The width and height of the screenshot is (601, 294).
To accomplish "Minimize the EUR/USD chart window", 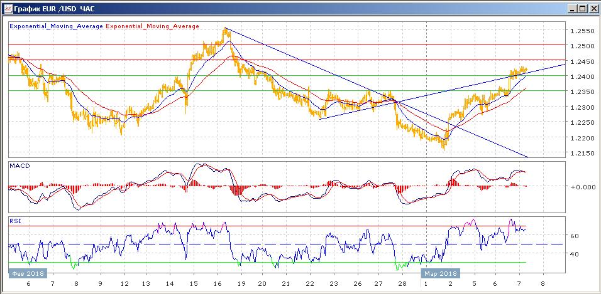I will (x=571, y=8).
